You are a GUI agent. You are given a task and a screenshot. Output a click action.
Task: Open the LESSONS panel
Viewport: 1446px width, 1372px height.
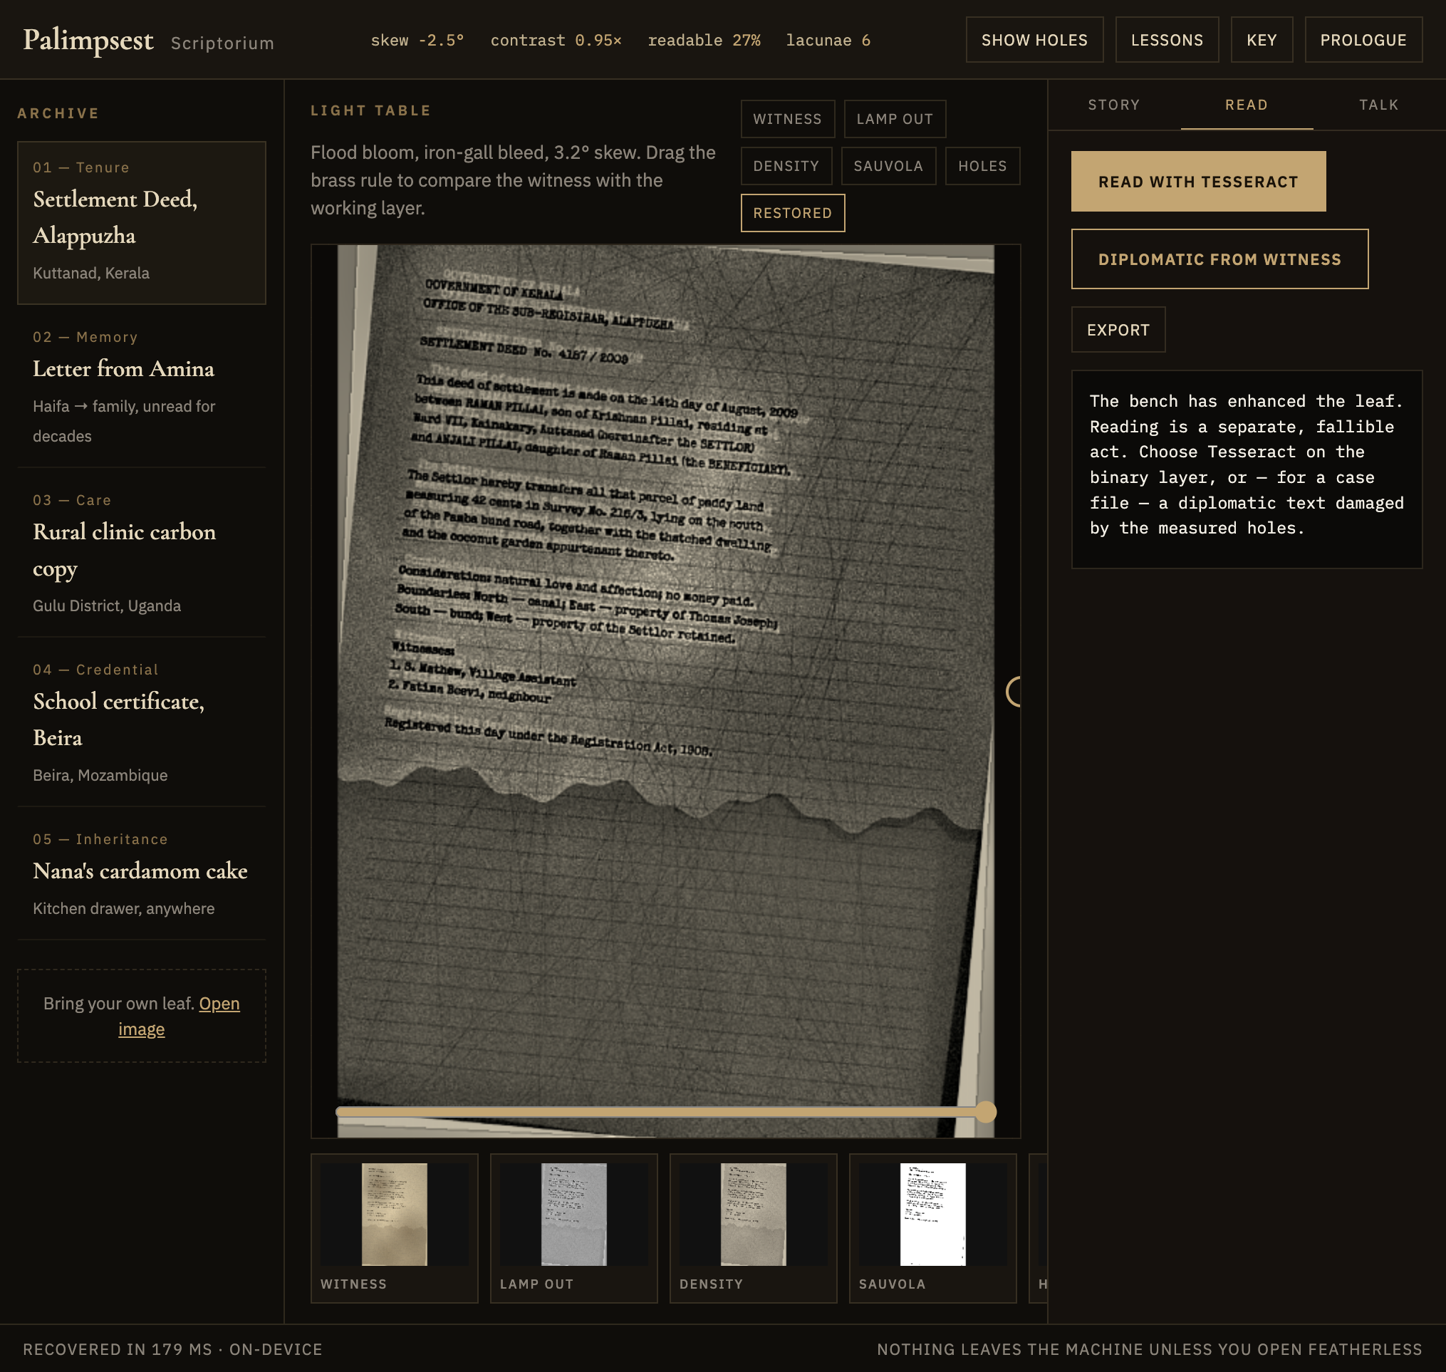point(1167,40)
